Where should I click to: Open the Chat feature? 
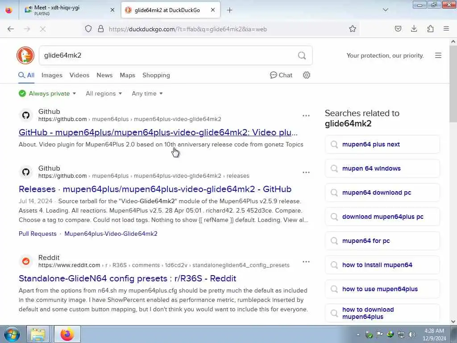(x=281, y=75)
